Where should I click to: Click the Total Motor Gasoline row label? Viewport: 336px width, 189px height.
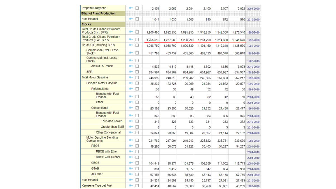pyautogui.click(x=95, y=78)
